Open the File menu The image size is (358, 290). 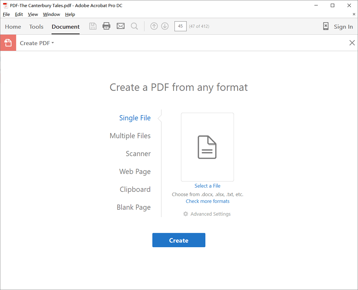click(6, 14)
